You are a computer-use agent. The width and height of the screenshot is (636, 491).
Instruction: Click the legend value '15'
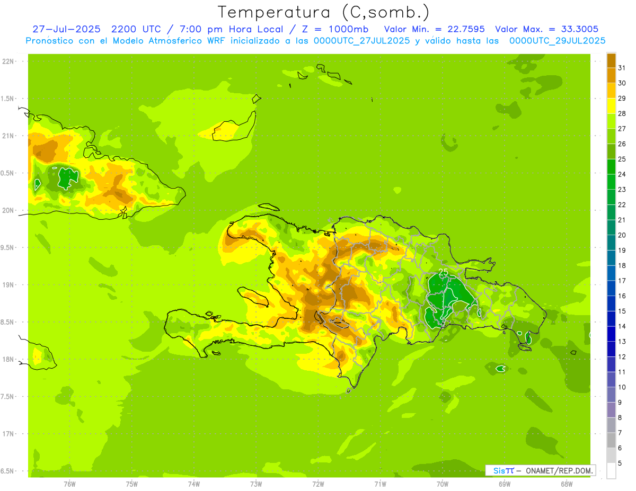[x=622, y=311]
